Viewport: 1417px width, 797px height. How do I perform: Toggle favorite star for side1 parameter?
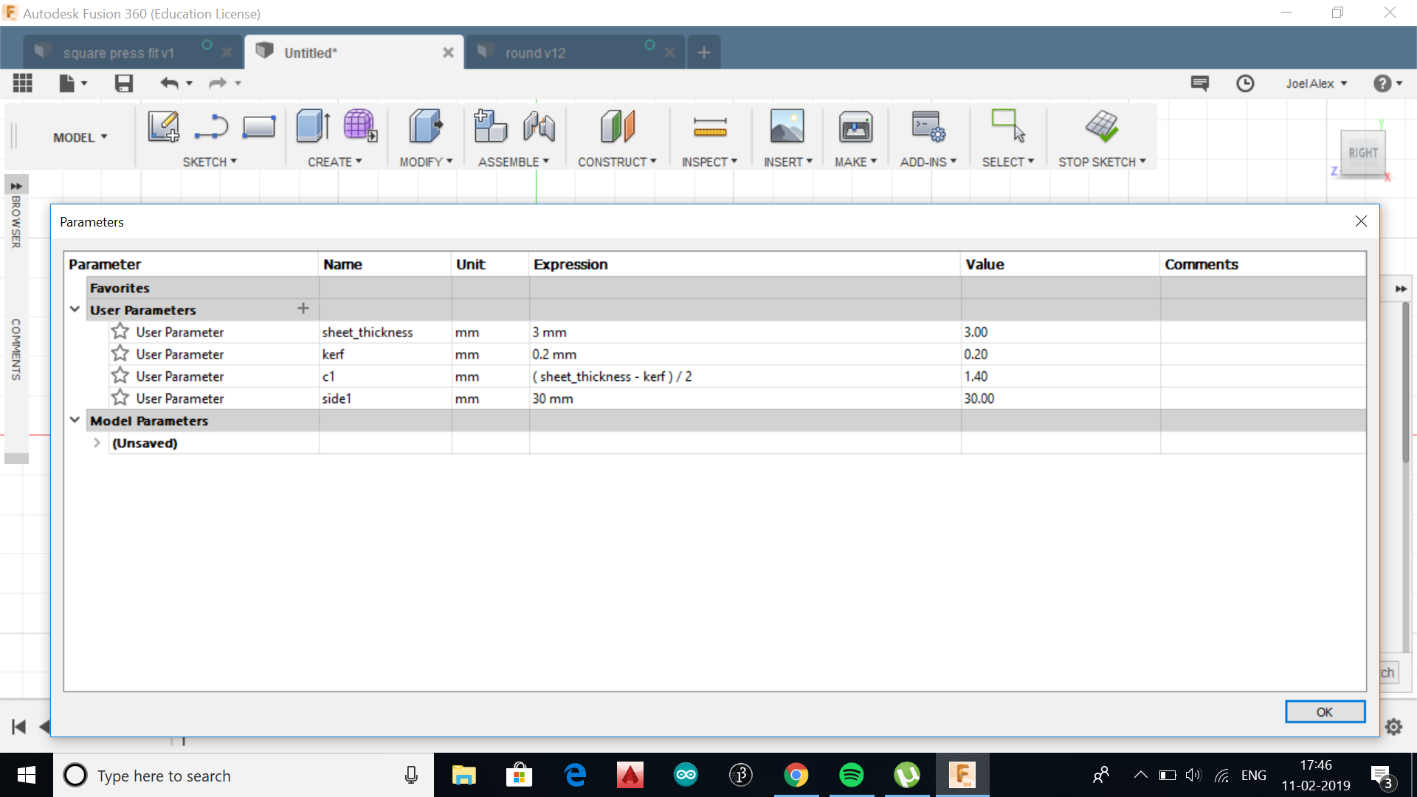click(x=120, y=398)
